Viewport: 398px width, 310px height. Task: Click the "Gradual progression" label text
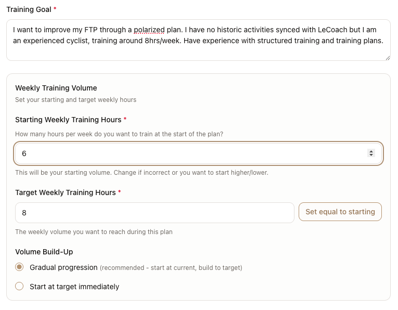tap(63, 267)
